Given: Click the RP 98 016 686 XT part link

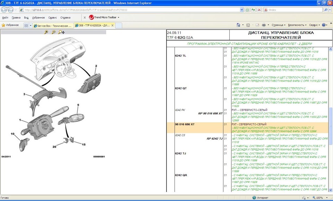Looking at the screenshot, I should click(x=210, y=113).
